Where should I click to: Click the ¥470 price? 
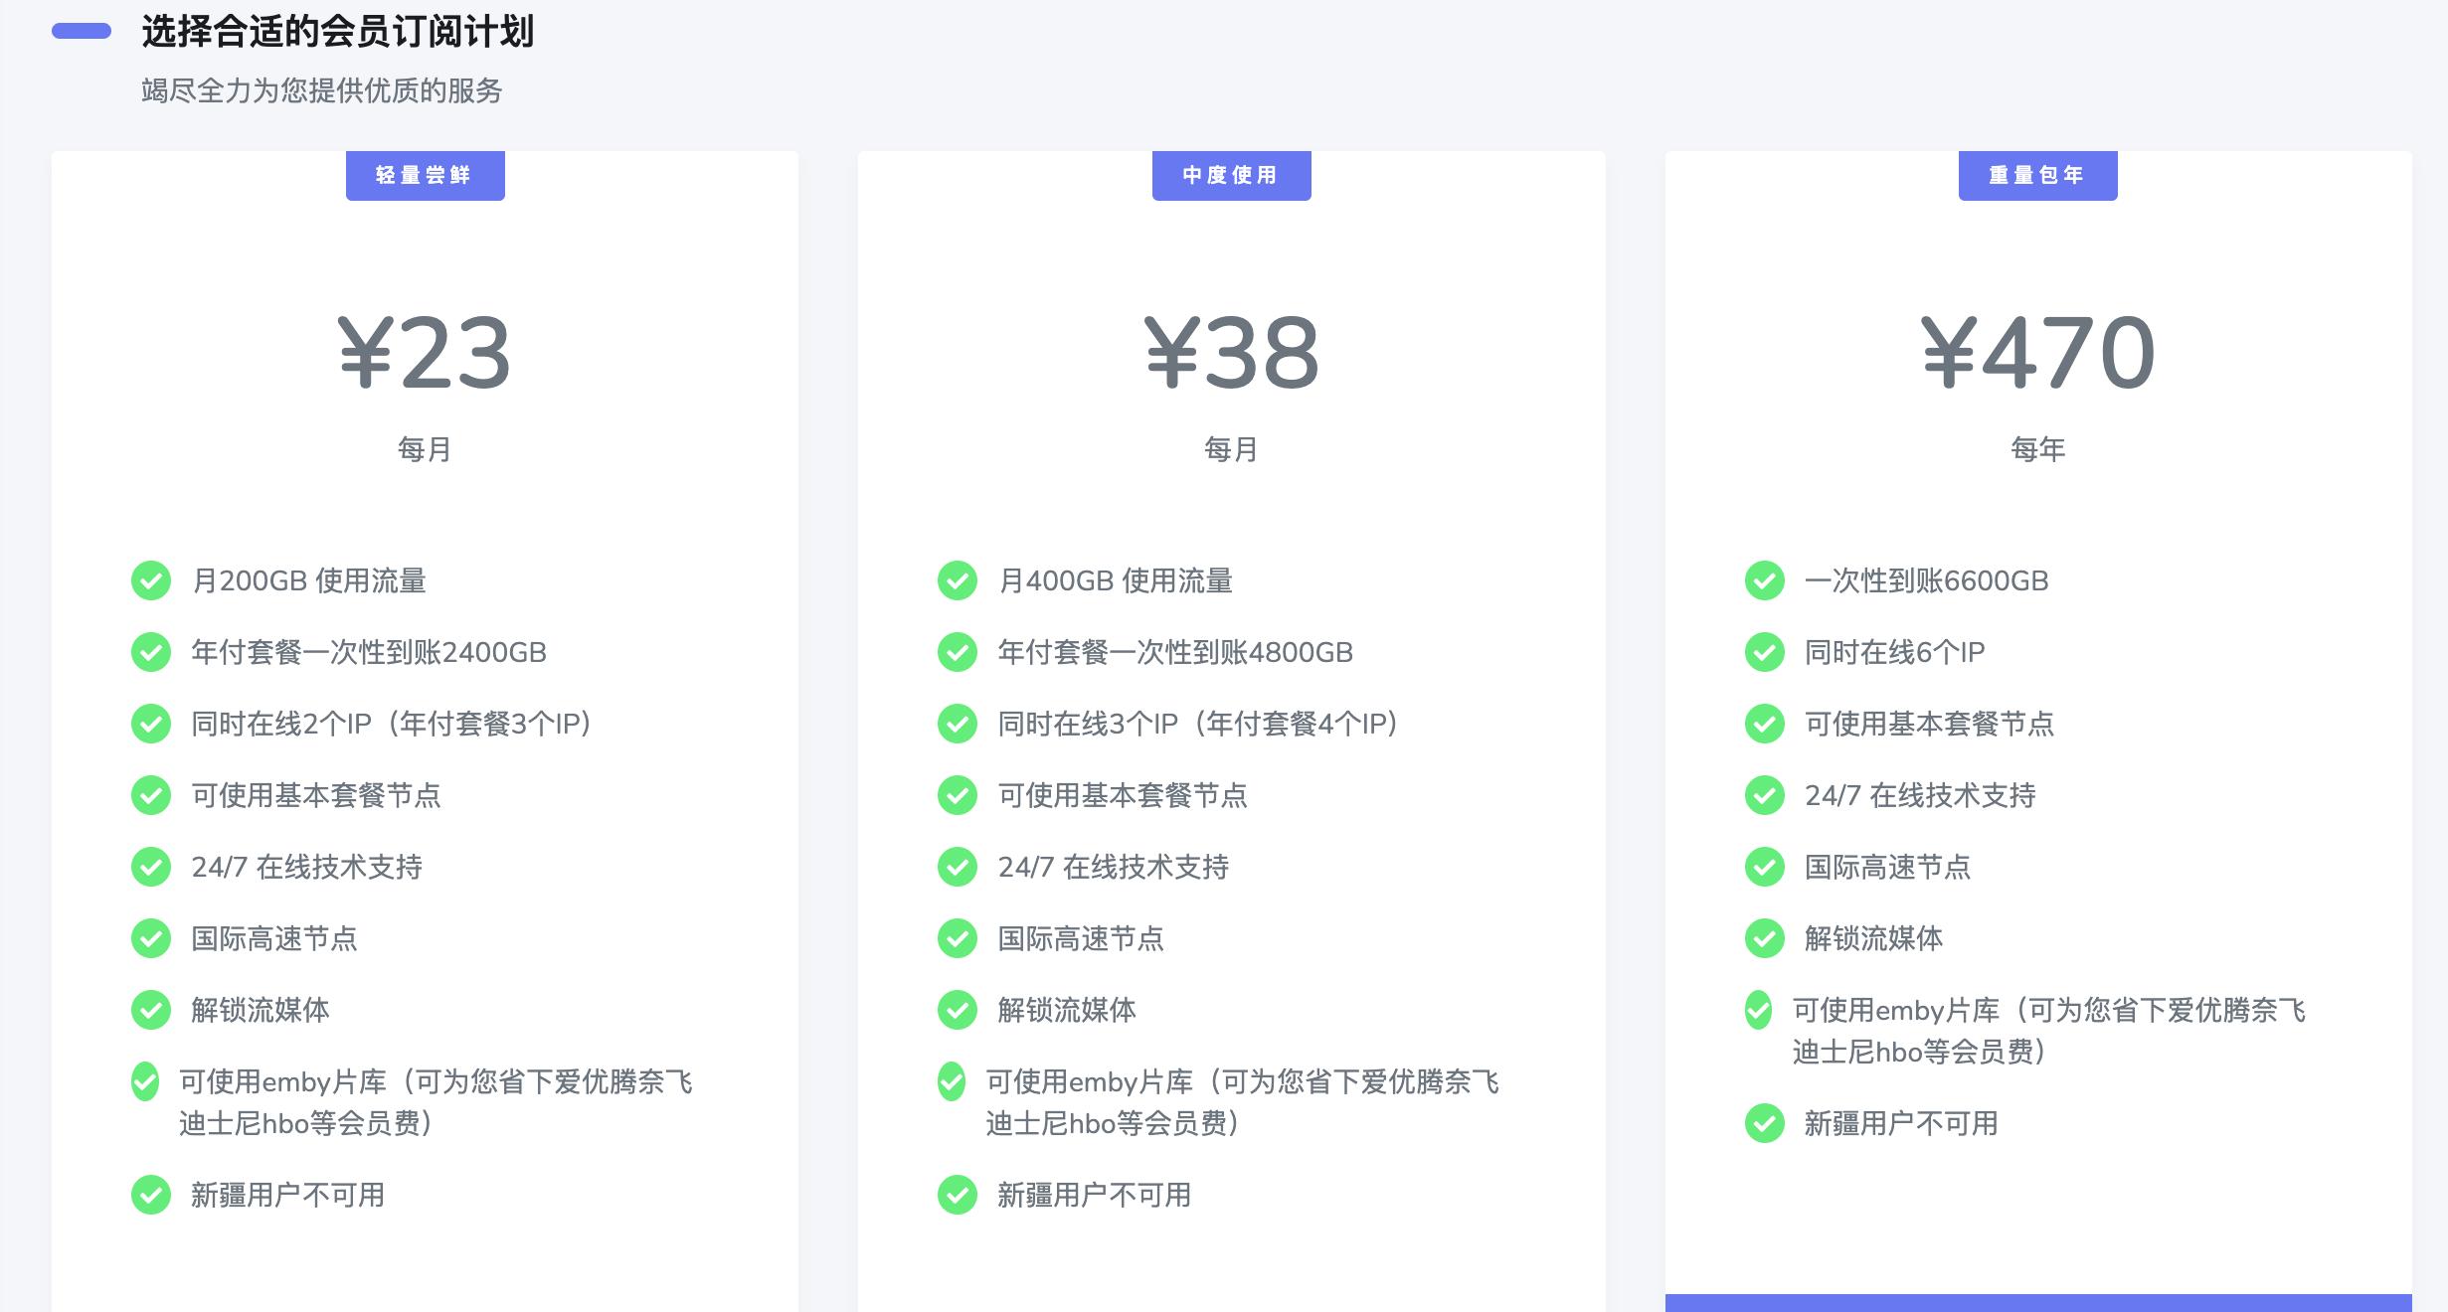pyautogui.click(x=2038, y=353)
